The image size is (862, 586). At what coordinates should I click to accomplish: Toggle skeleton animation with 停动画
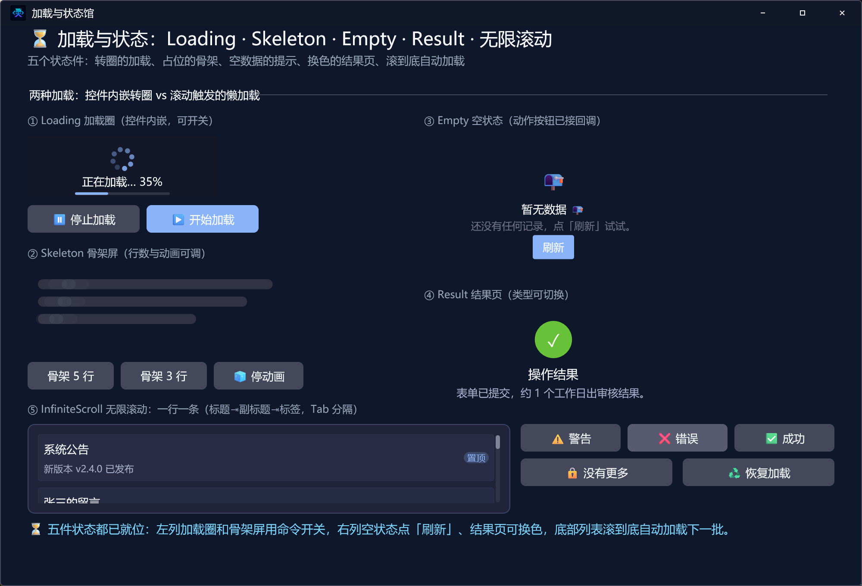tap(259, 376)
